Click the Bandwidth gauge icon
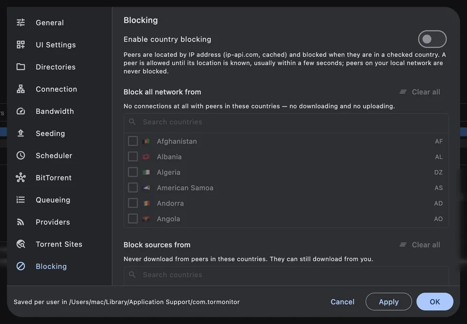467x324 pixels. pos(20,111)
